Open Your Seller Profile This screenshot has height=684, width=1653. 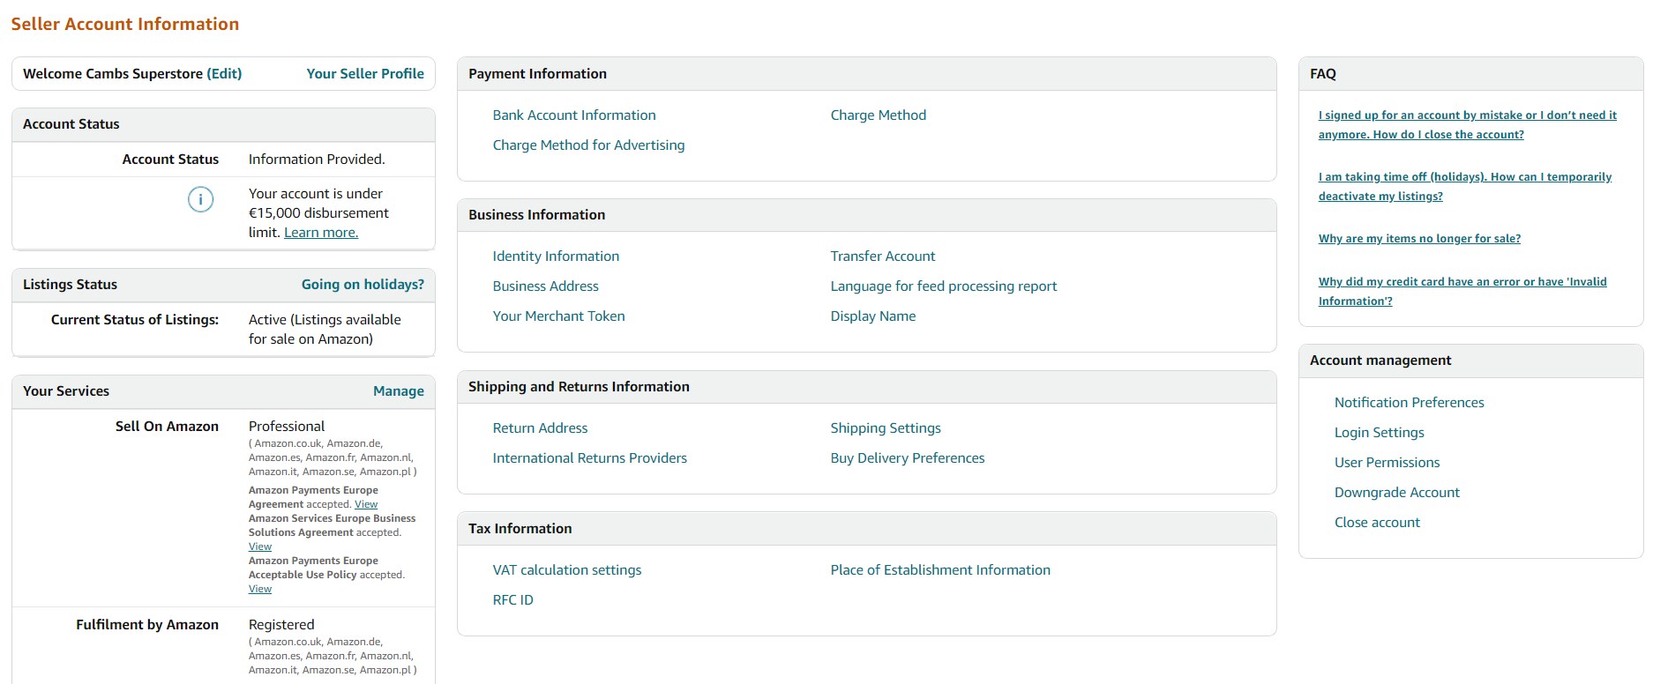tap(364, 74)
